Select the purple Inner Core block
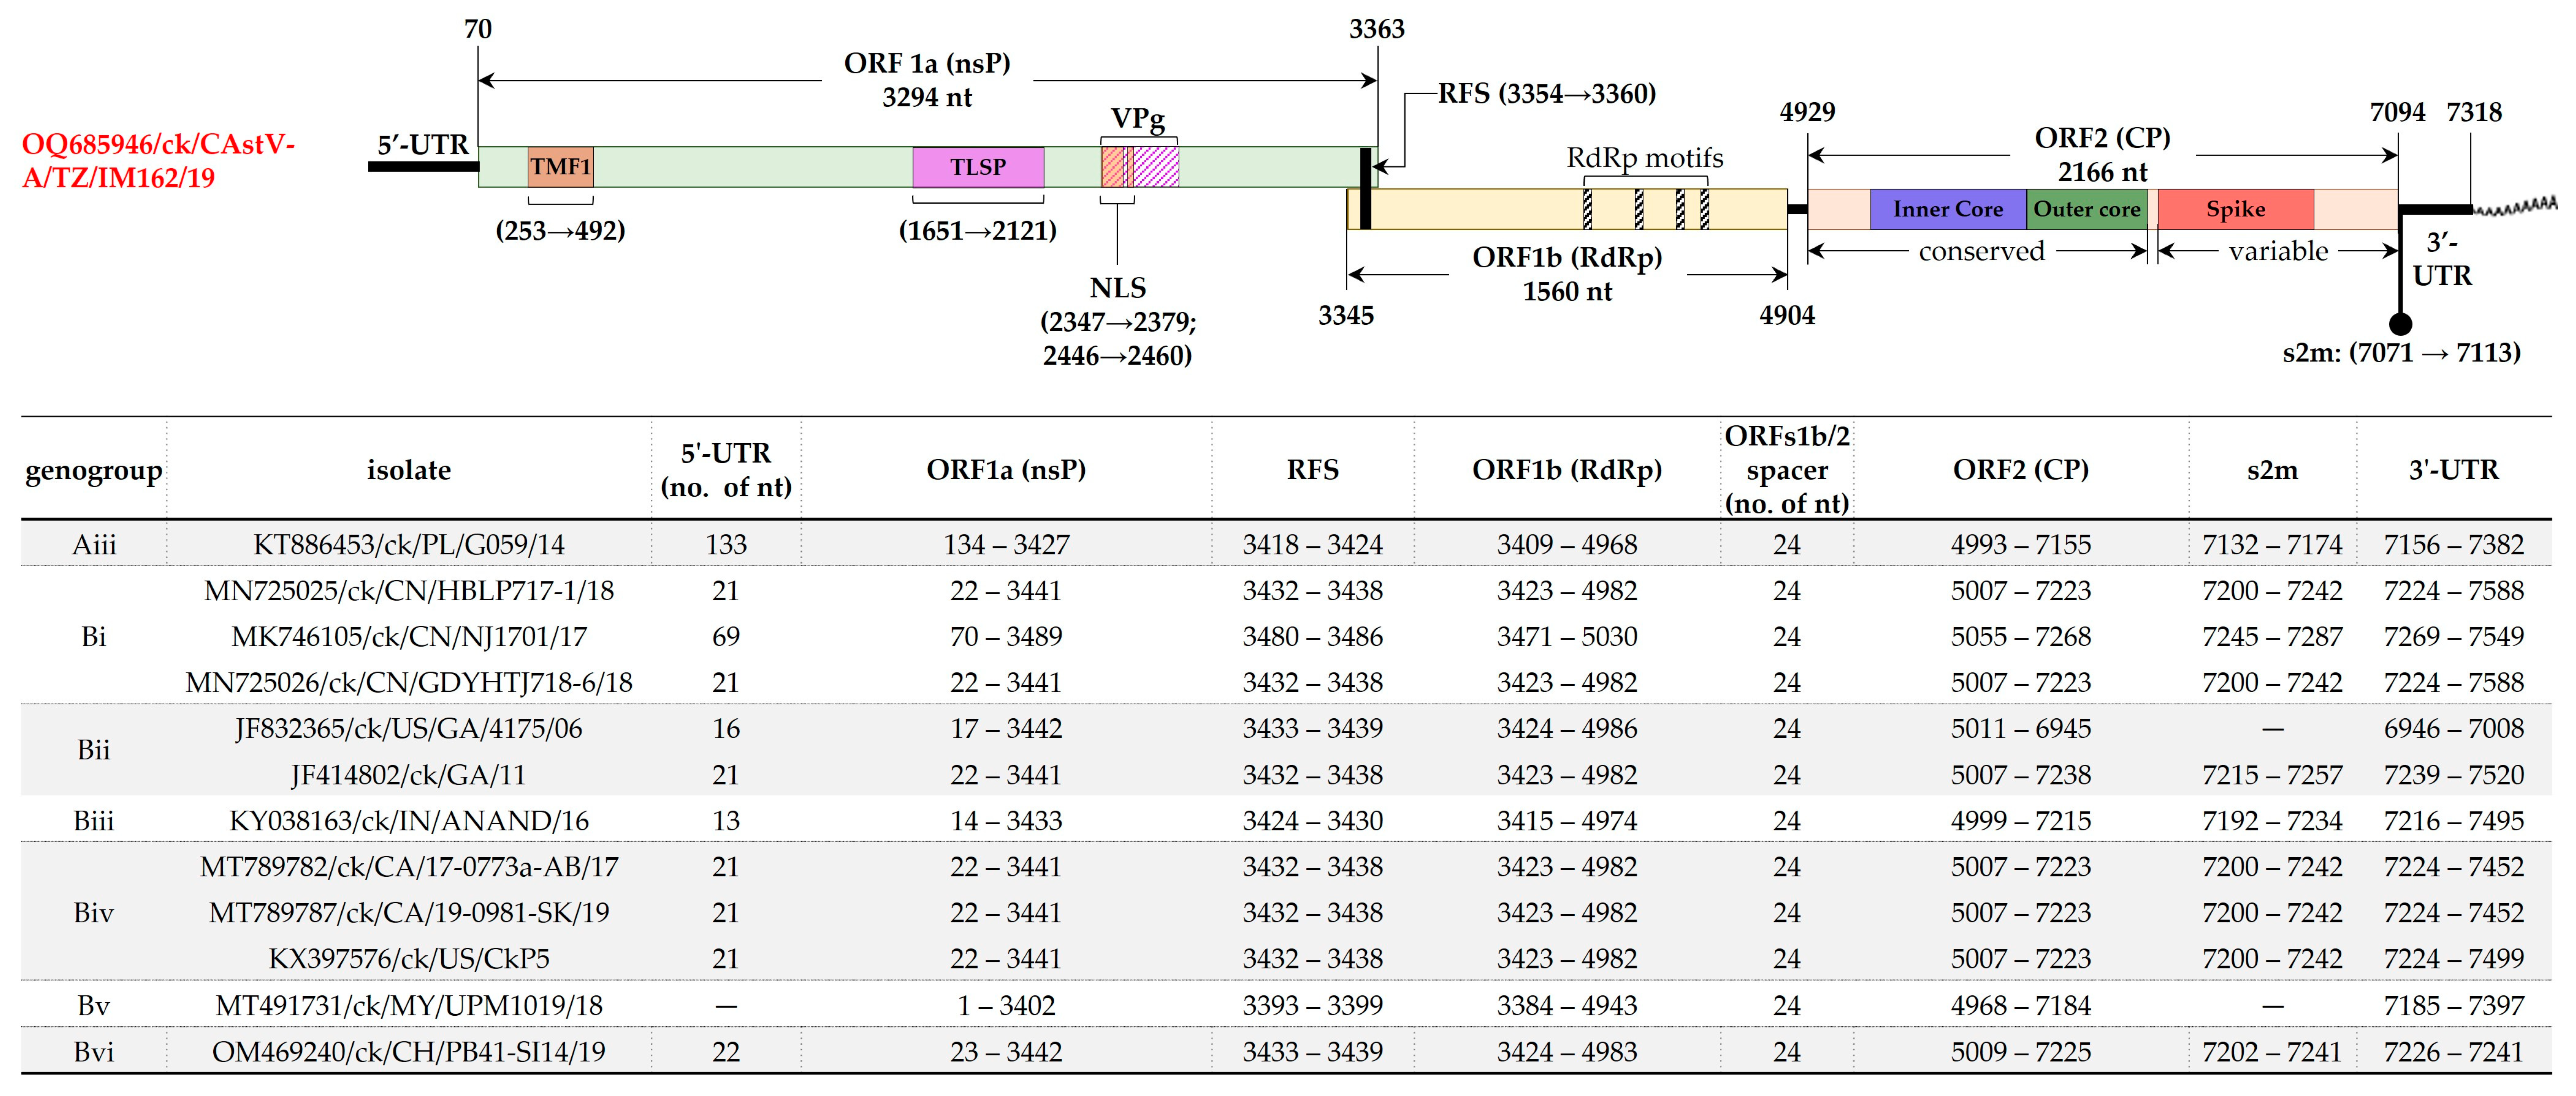 point(1947,209)
